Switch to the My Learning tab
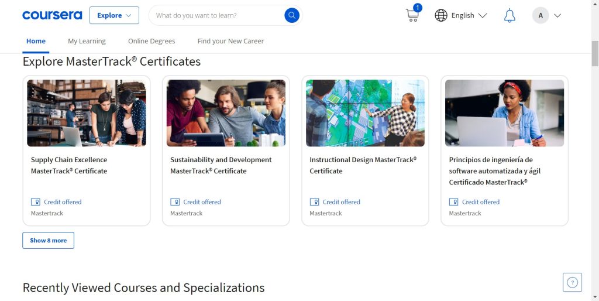Screen dimensions: 599x301 tap(87, 41)
